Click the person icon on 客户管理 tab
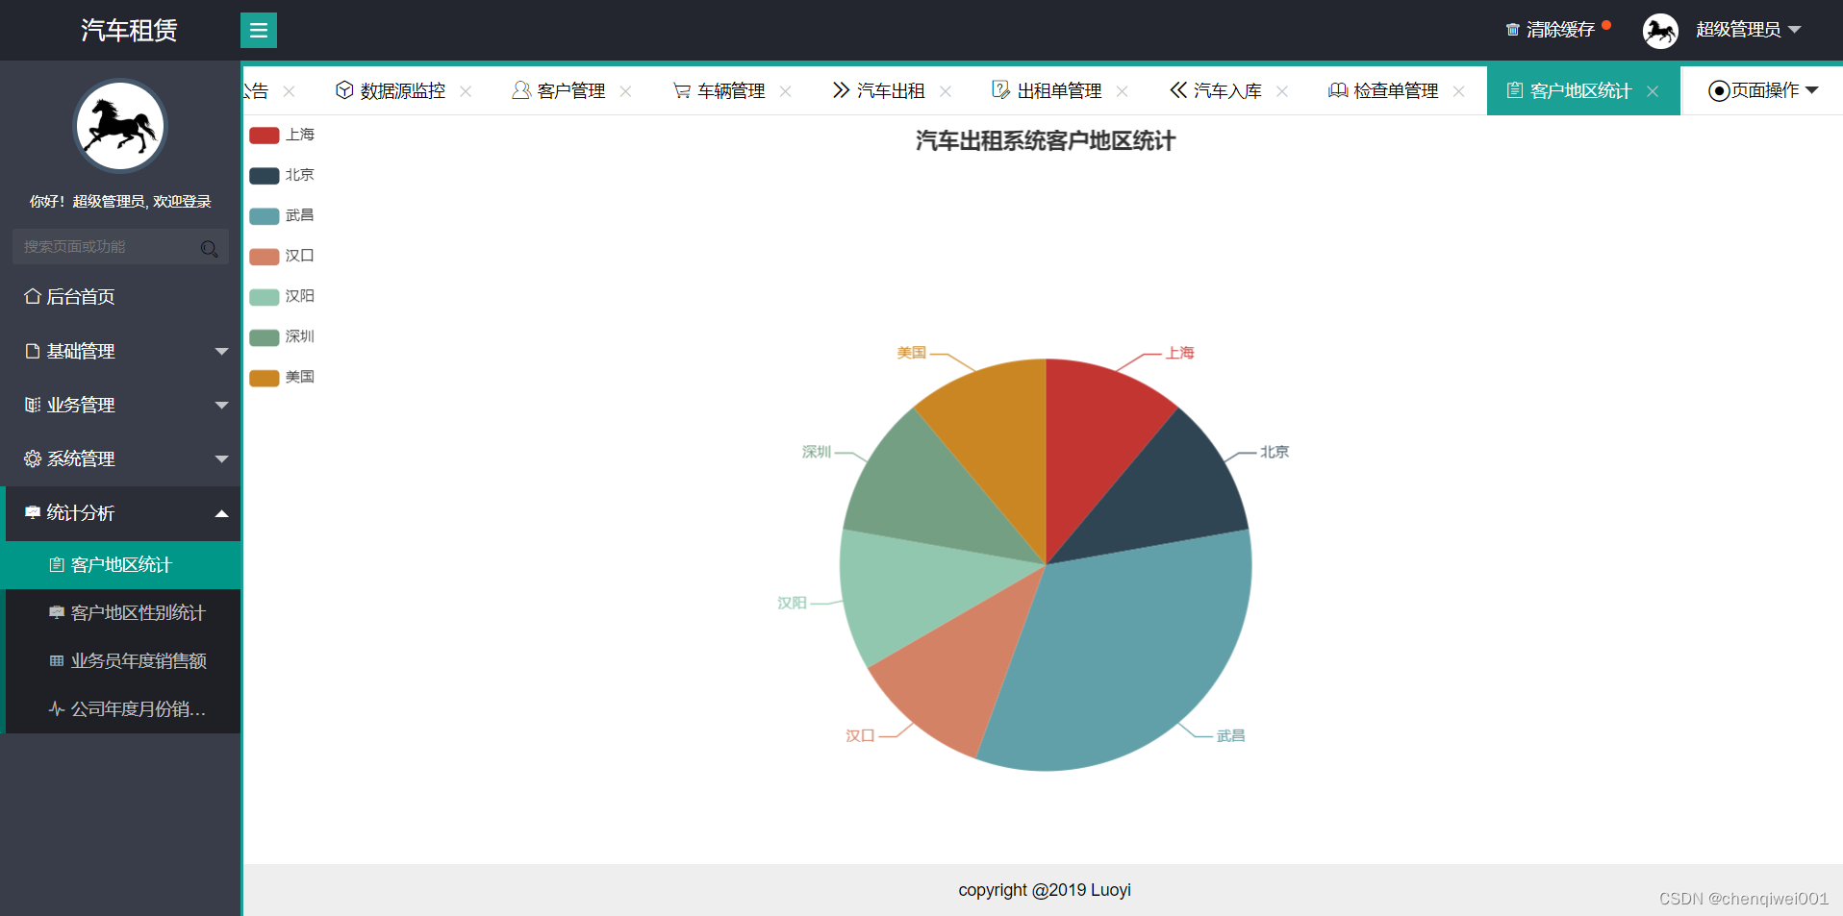Viewport: 1843px width, 916px height. point(521,90)
